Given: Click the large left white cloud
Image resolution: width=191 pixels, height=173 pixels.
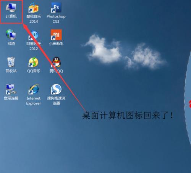Looking at the screenshot, I should 104,49.
